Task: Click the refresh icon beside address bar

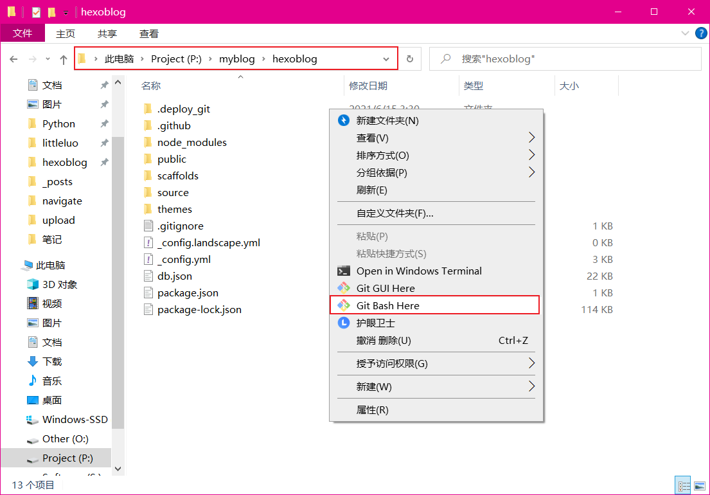Action: click(x=410, y=59)
